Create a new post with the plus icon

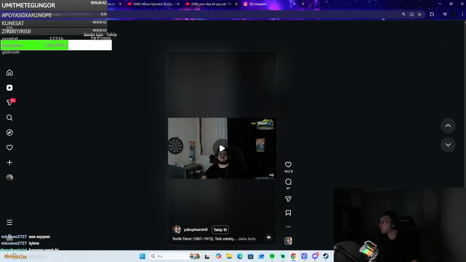[x=9, y=162]
